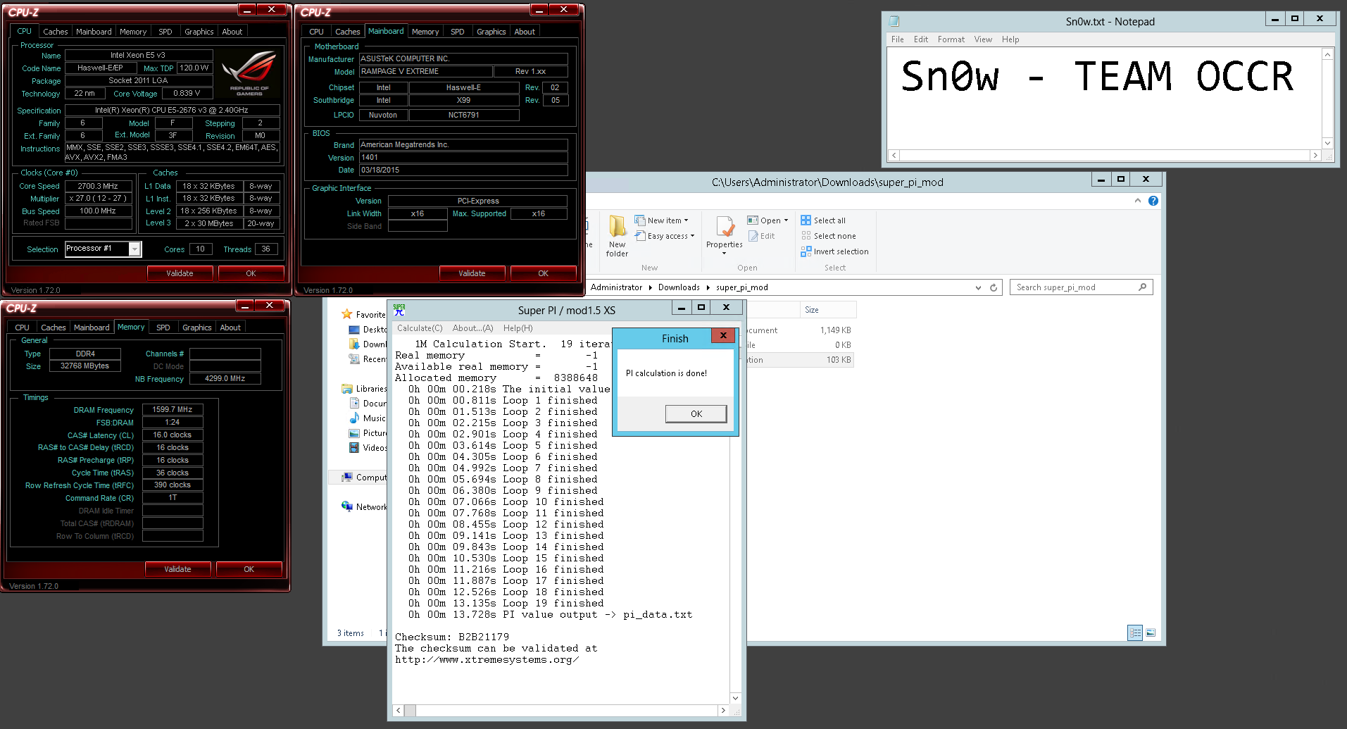
Task: Switch to Graphics tab in Memory CPU-Z window
Action: 197,328
